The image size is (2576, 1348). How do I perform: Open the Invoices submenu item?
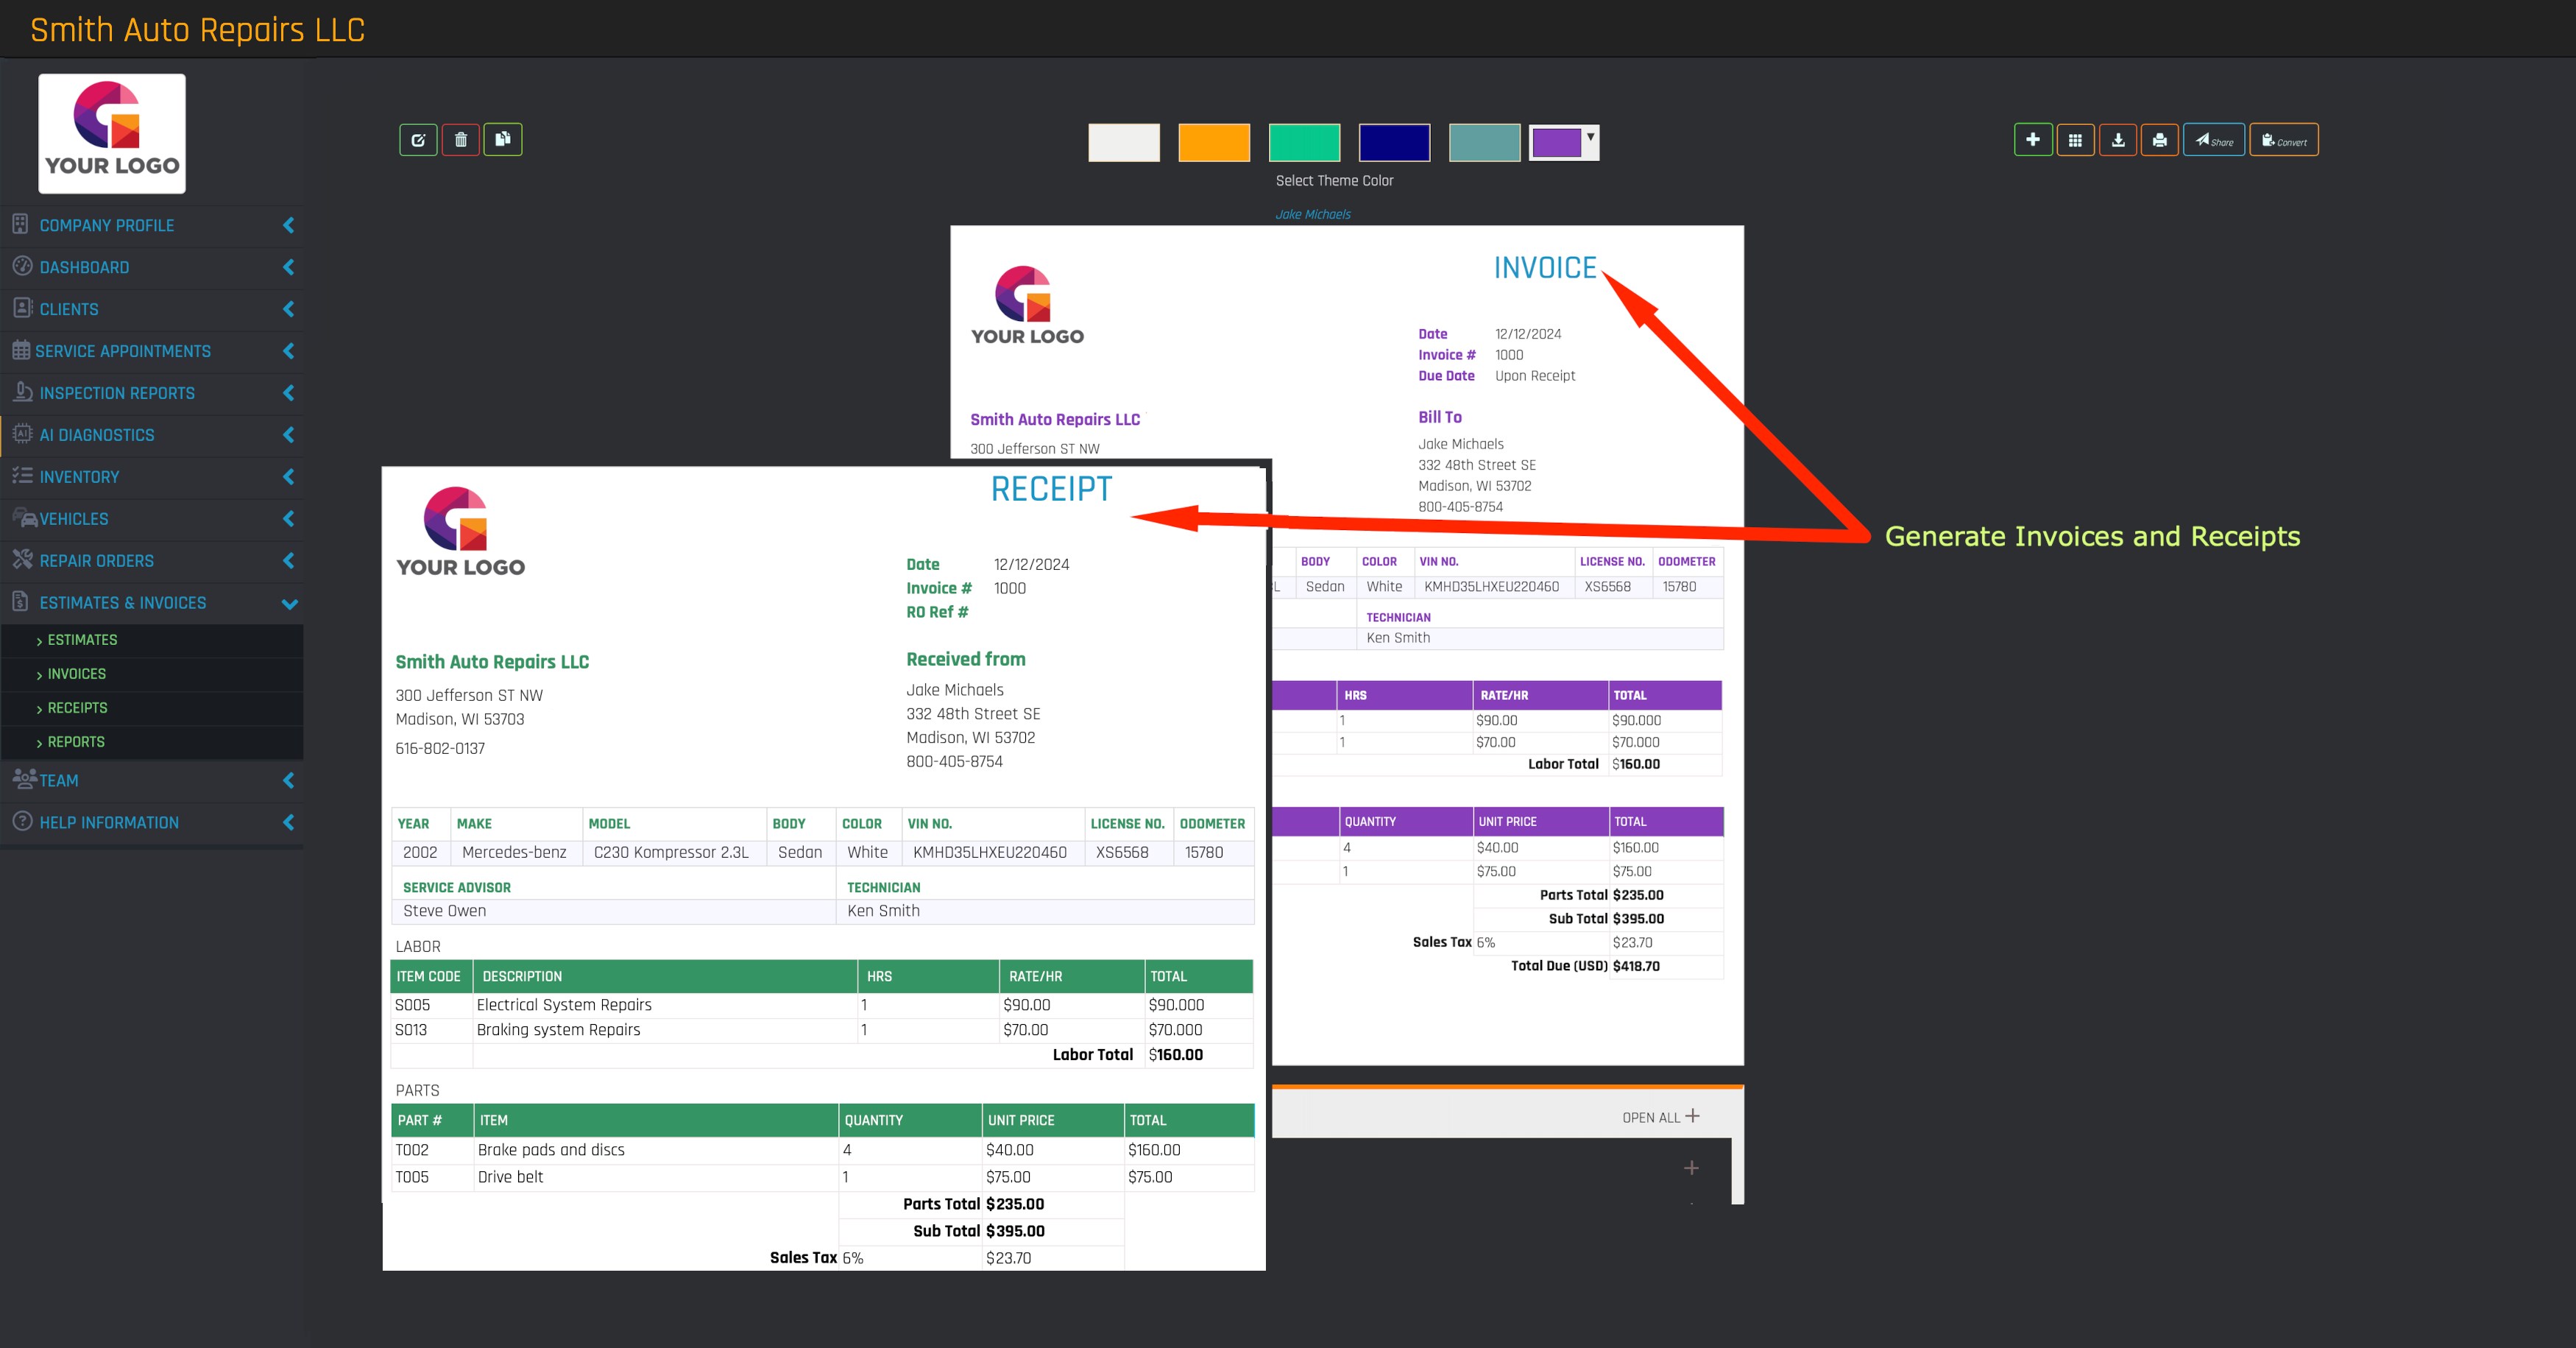click(x=76, y=674)
